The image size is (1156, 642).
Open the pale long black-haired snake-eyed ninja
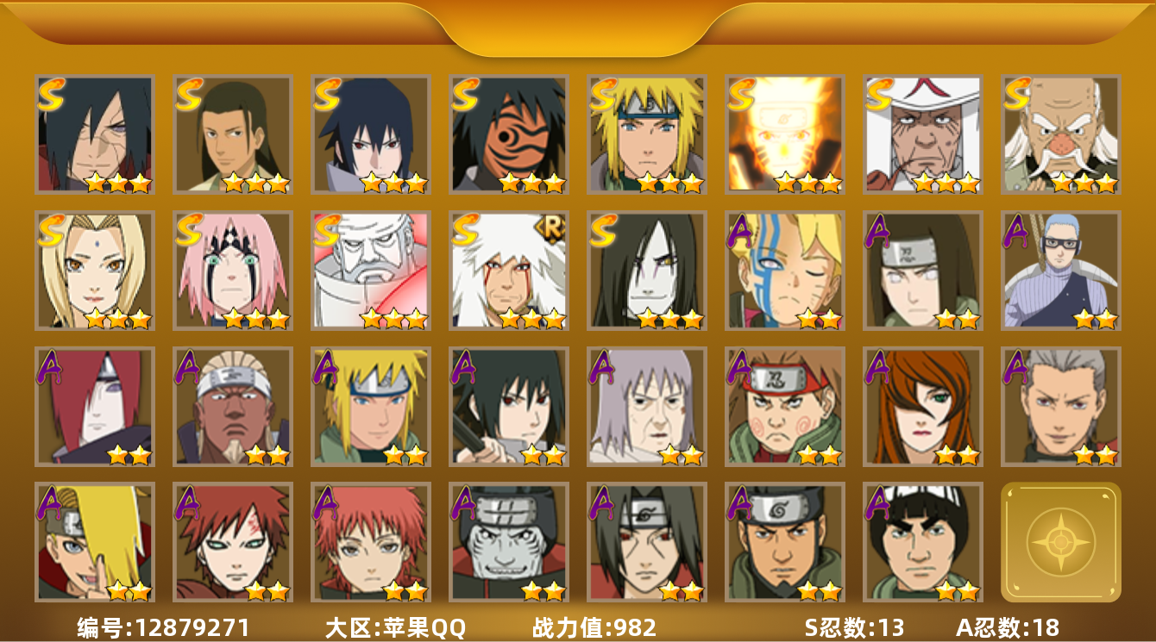coord(647,271)
